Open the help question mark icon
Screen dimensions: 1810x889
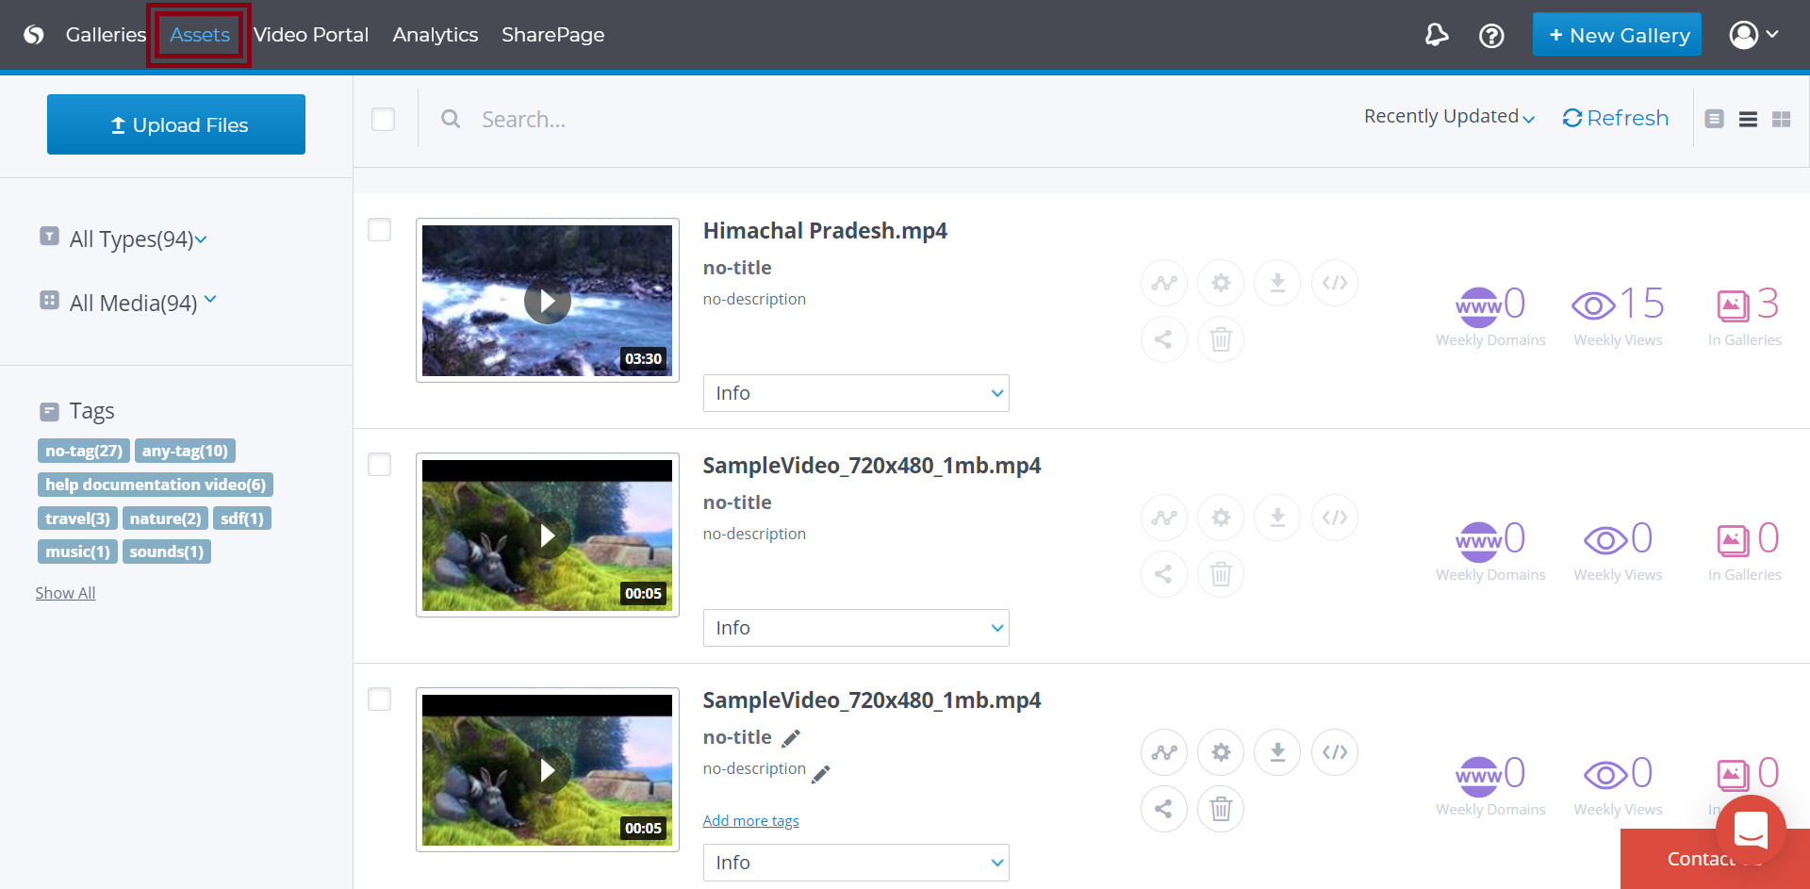(x=1491, y=36)
